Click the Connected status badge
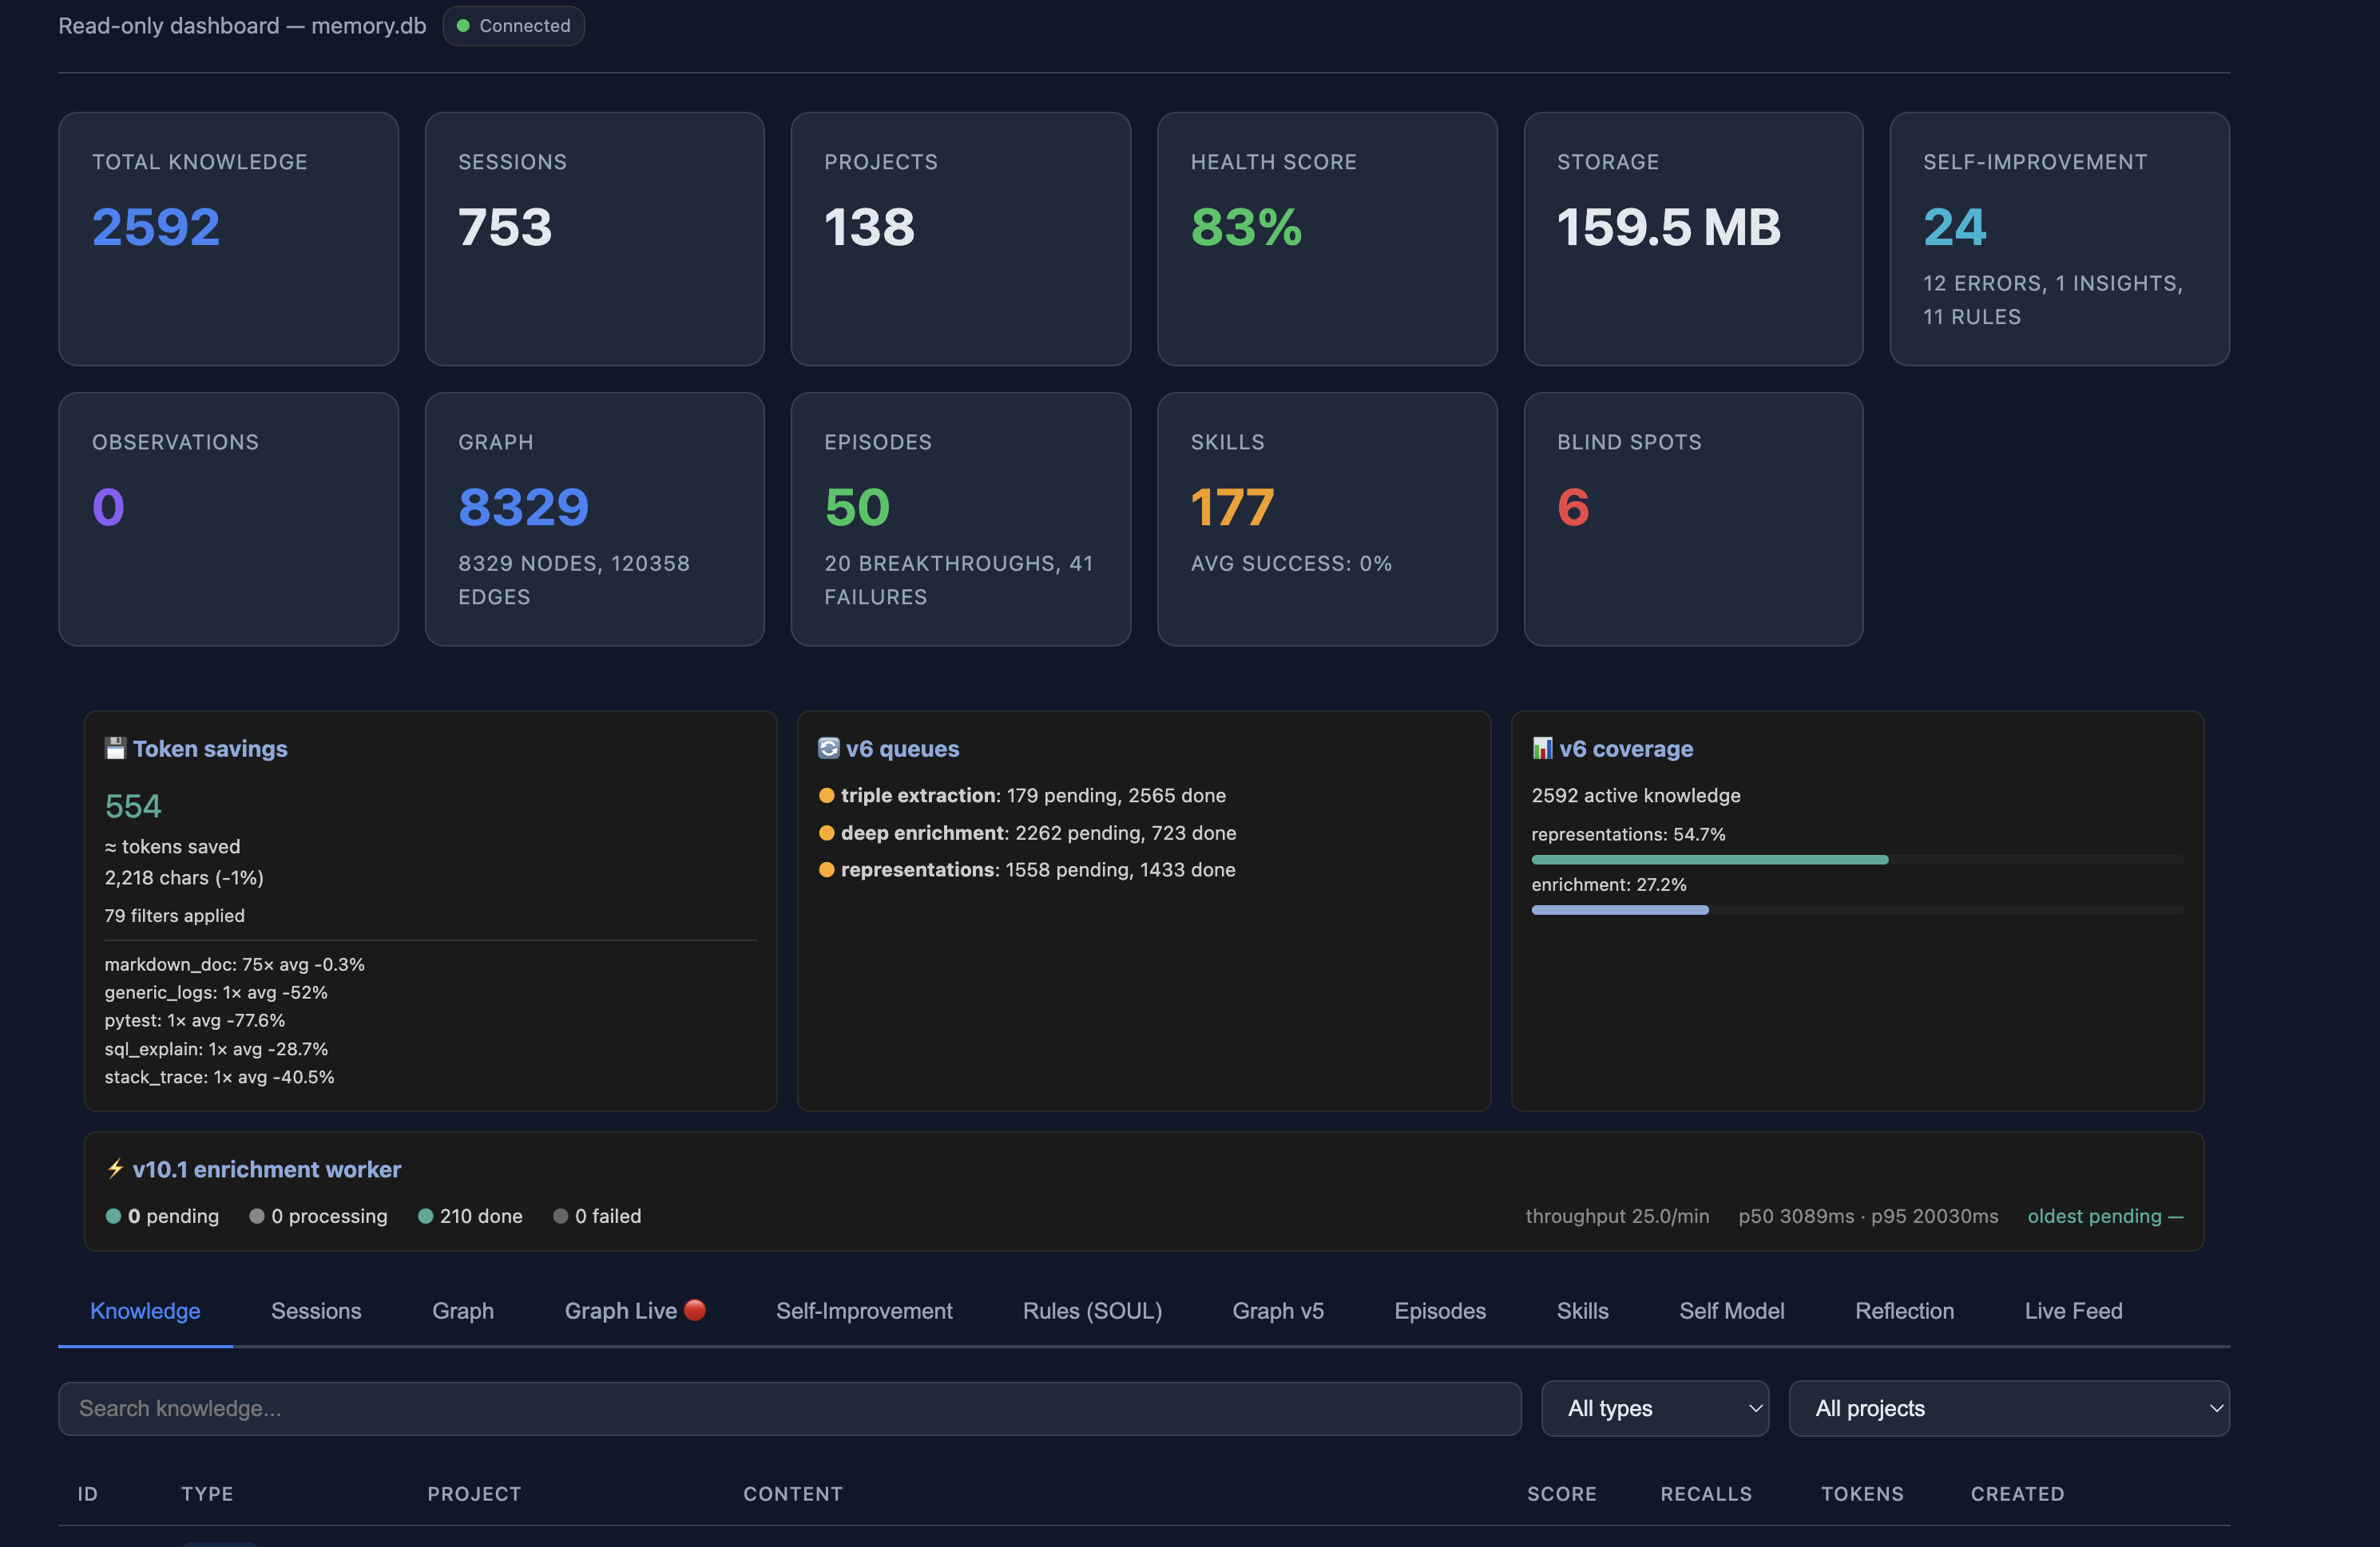Image resolution: width=2380 pixels, height=1547 pixels. tap(513, 26)
